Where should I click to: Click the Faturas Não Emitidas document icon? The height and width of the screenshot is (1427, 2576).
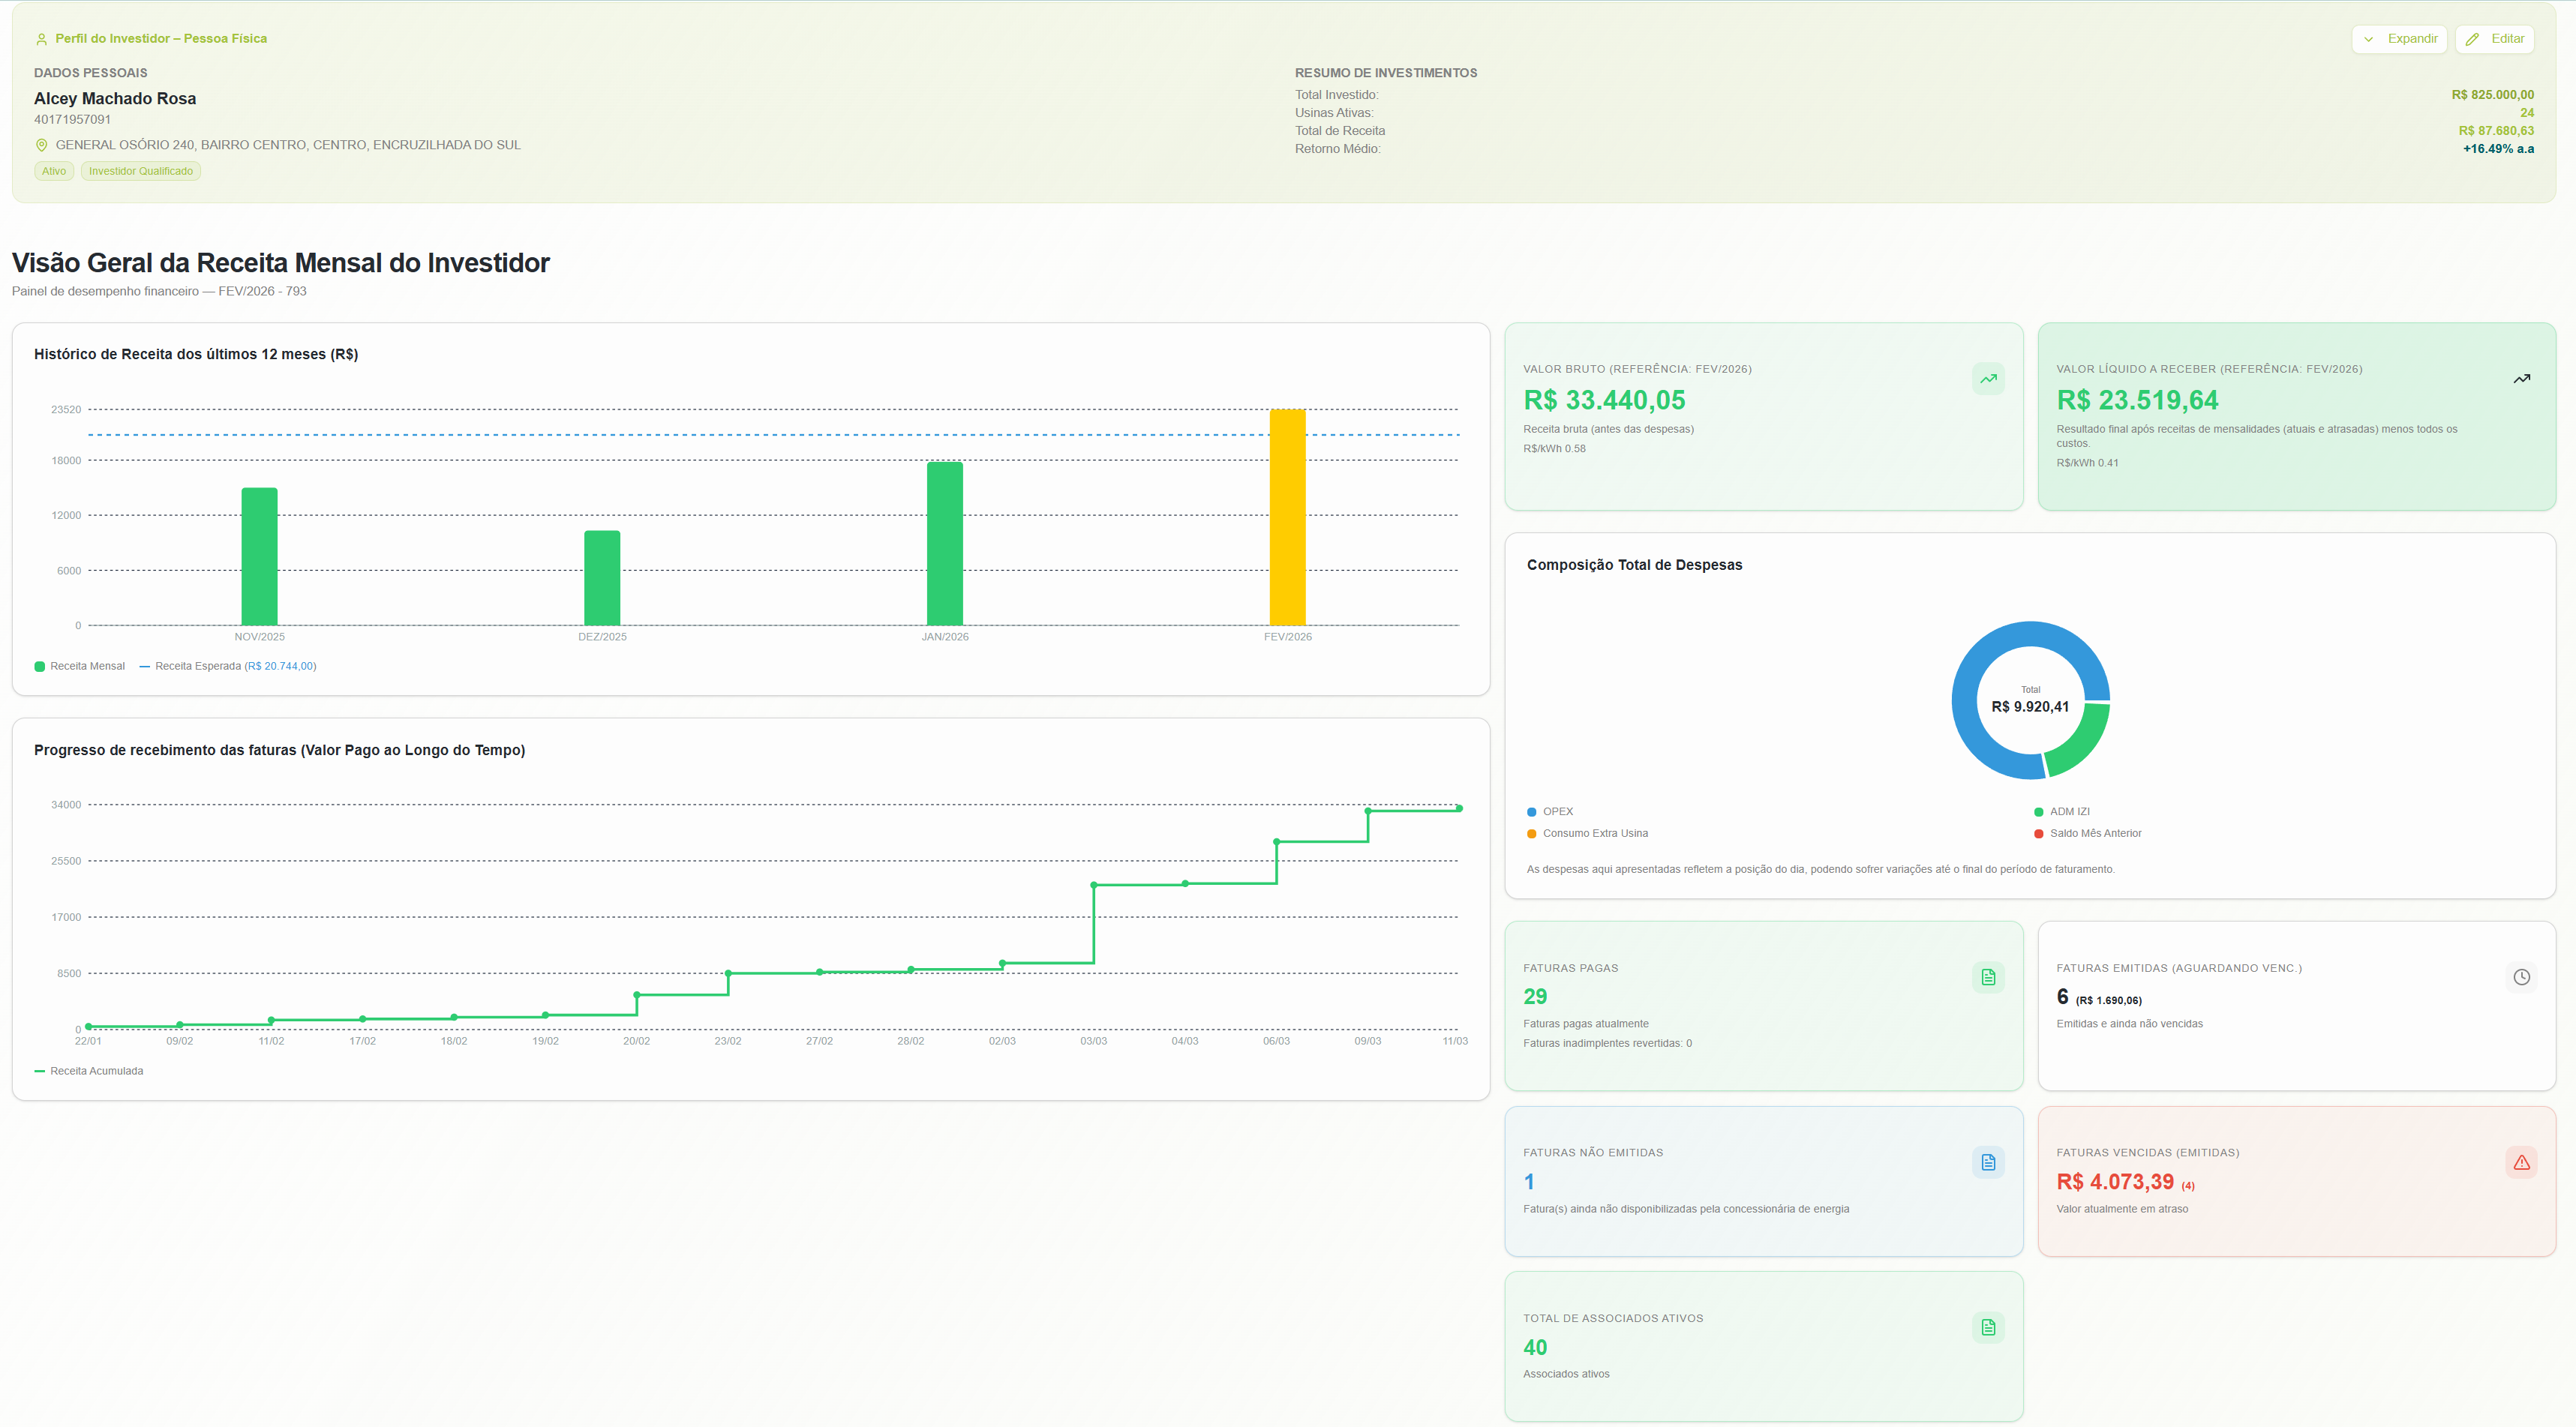(1988, 1162)
